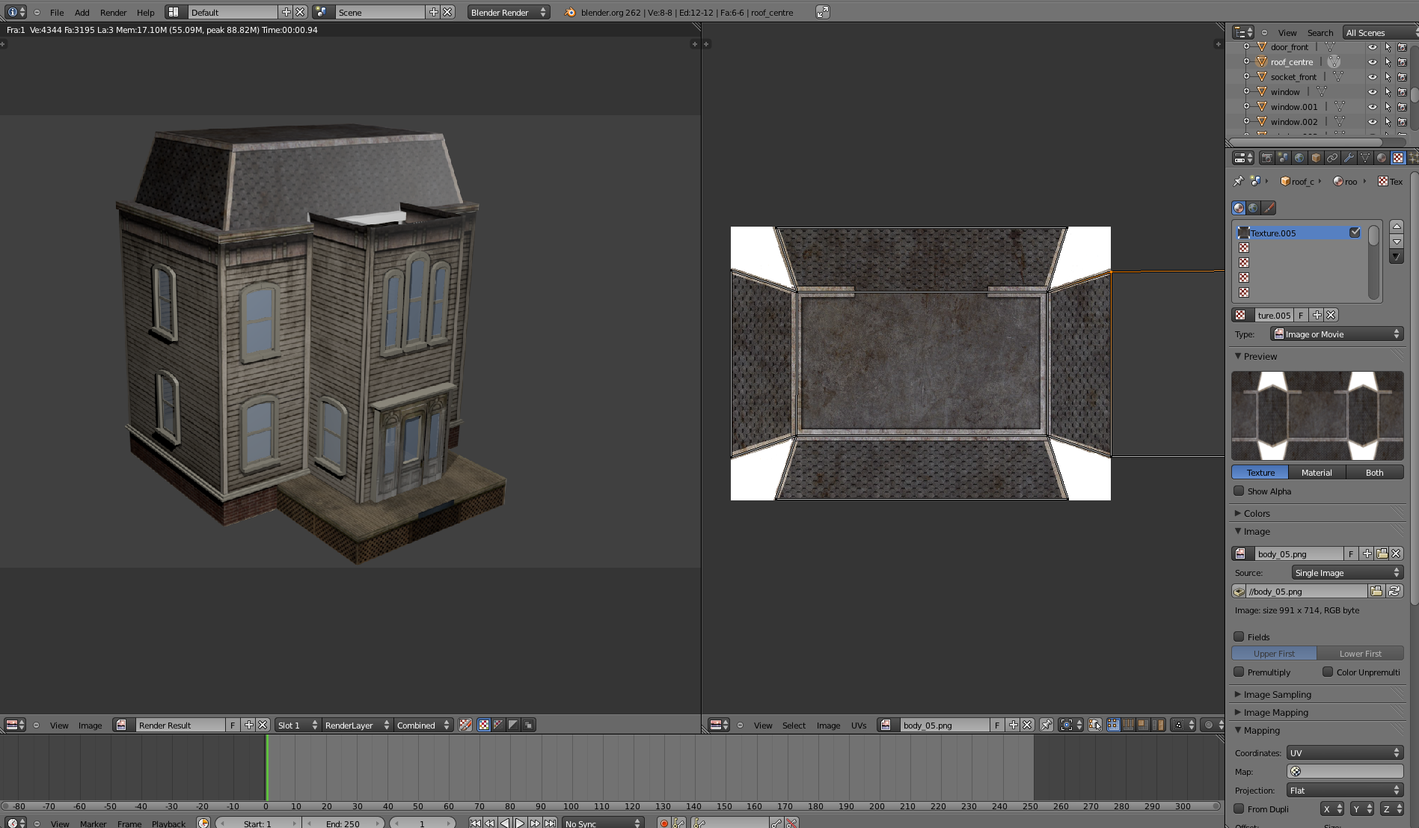Open the Coordinates dropdown set to UV
The height and width of the screenshot is (828, 1419).
1345,752
